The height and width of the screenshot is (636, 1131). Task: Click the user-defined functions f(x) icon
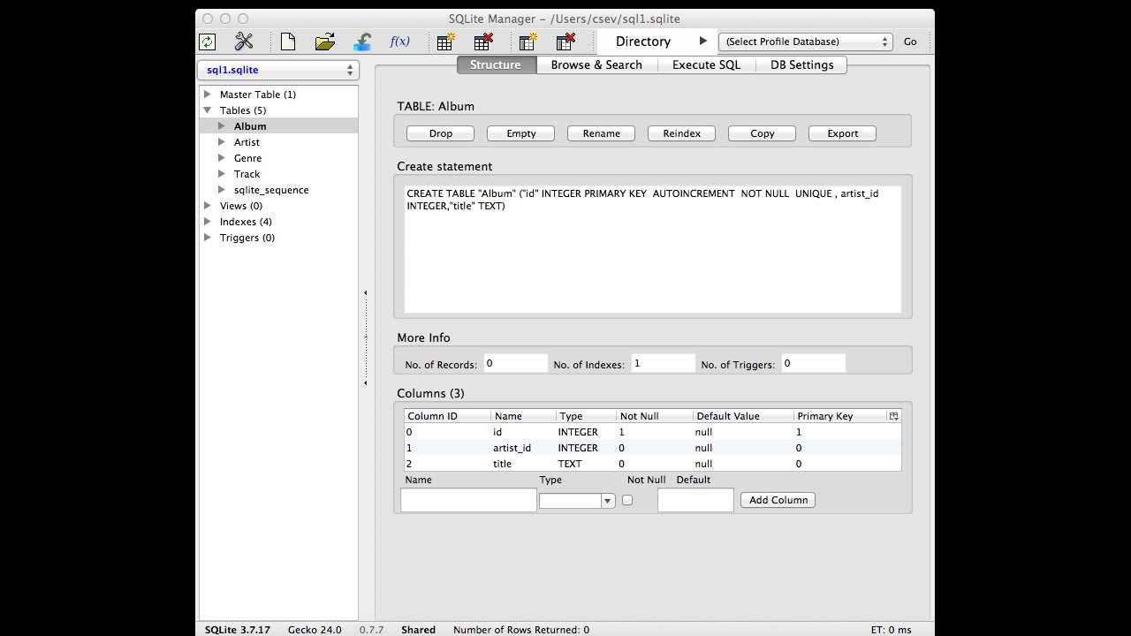pos(399,42)
